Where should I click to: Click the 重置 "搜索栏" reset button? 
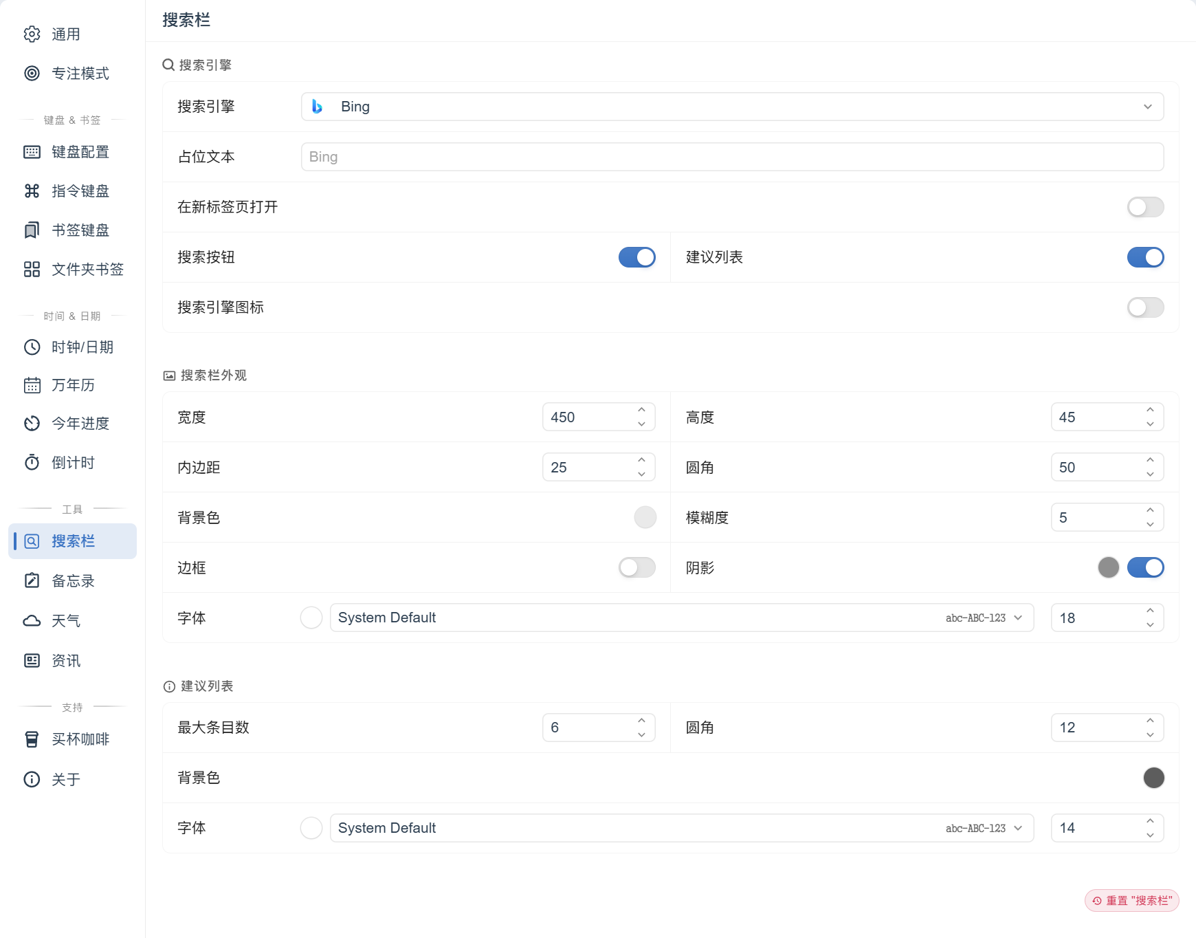[1131, 900]
